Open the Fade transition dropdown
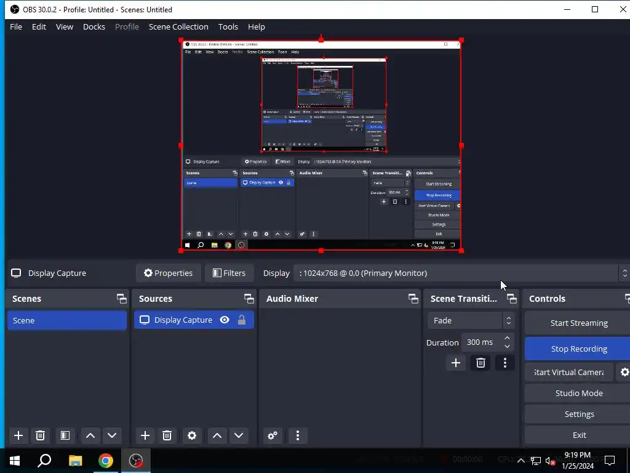630x473 pixels. click(471, 320)
